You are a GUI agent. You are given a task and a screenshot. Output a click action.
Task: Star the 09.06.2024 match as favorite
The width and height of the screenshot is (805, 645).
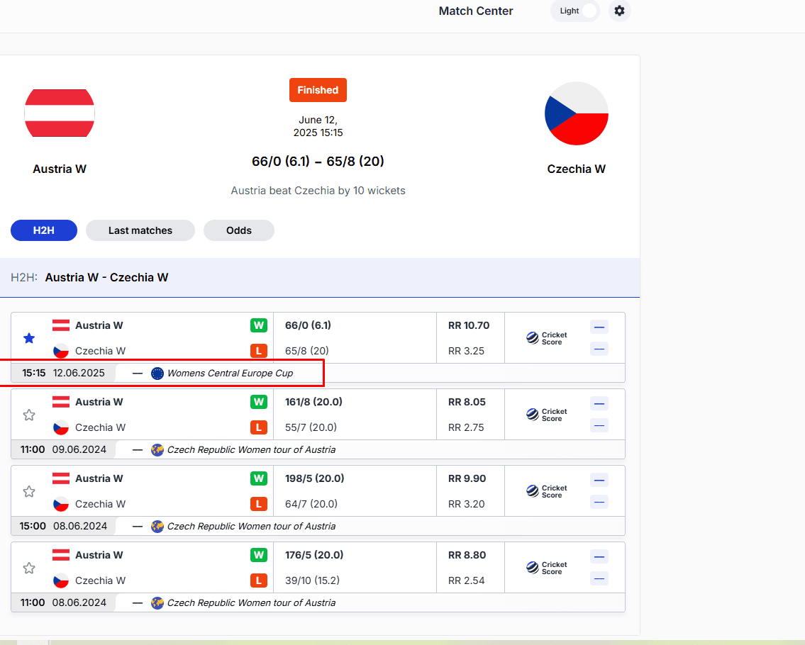[x=29, y=415]
